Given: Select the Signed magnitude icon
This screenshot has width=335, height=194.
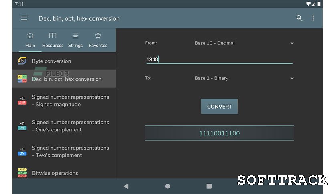Looking at the screenshot, I should tap(22, 101).
